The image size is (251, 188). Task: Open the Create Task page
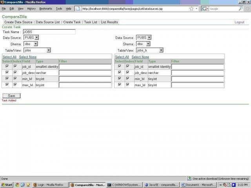[72, 22]
